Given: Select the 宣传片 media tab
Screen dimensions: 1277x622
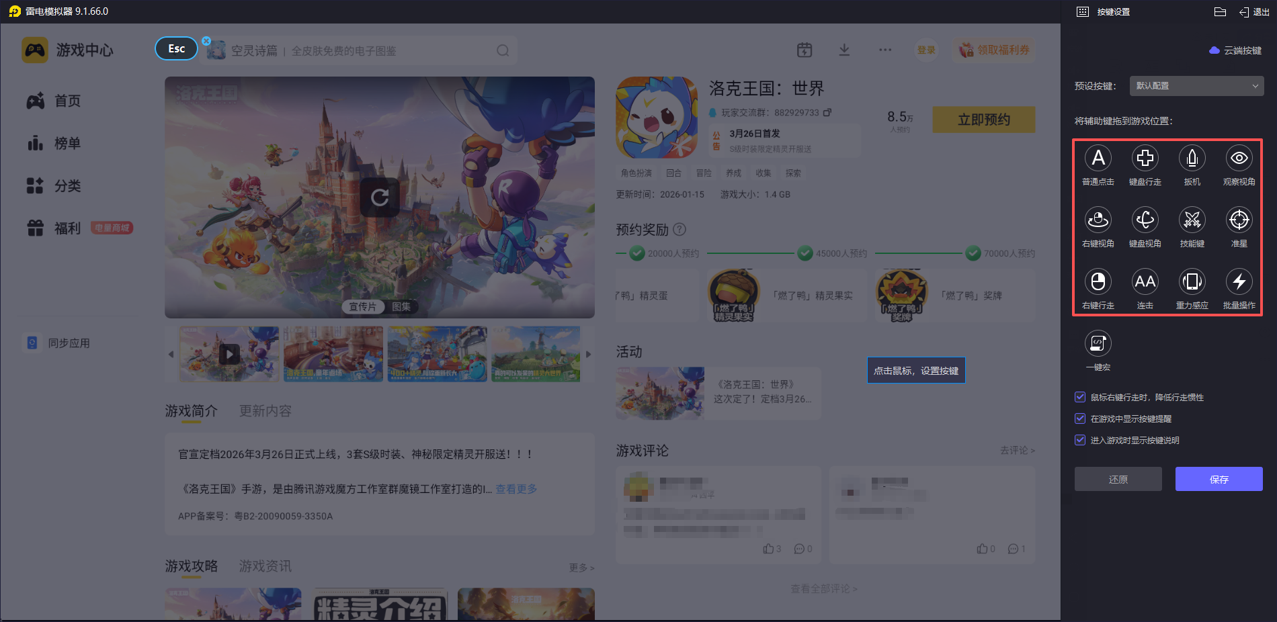Looking at the screenshot, I should (x=363, y=306).
